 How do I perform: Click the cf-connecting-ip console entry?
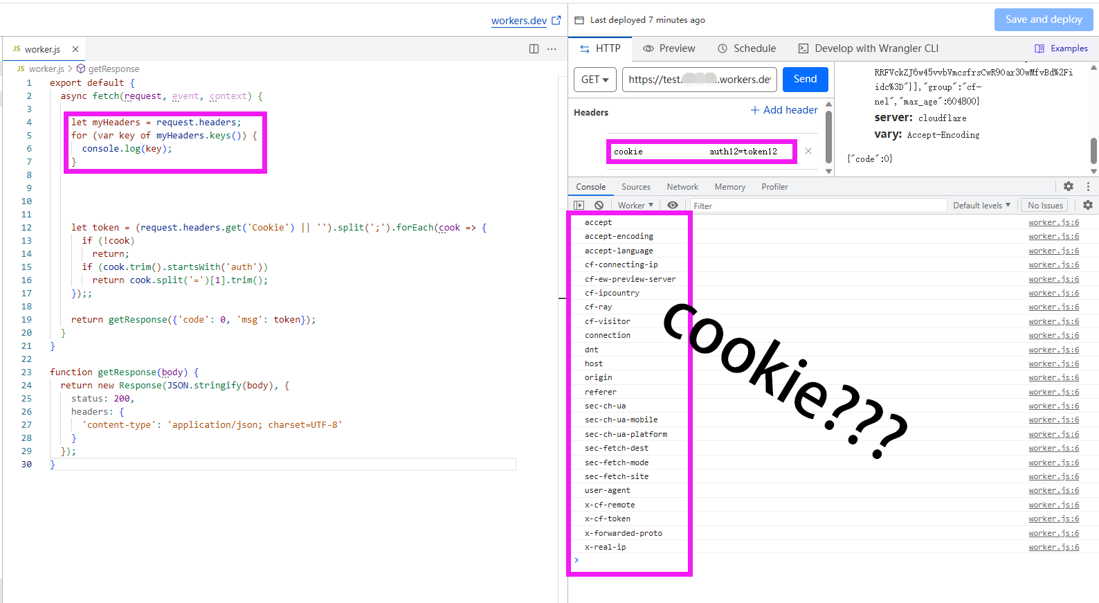(621, 264)
